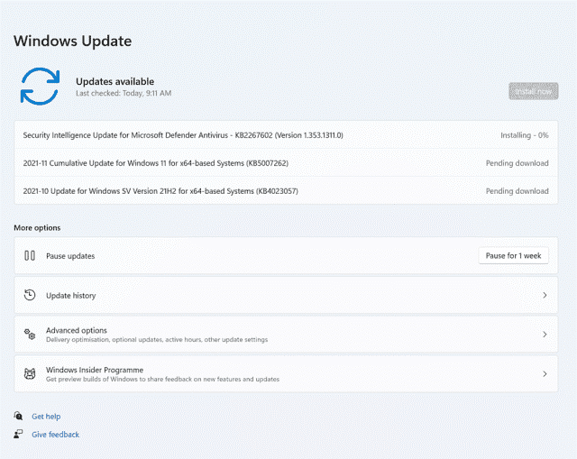Click the 'Installing - 0%' status

(525, 135)
